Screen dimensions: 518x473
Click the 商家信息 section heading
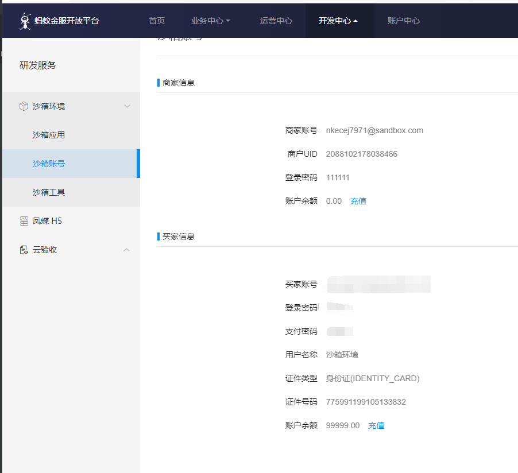coord(179,83)
